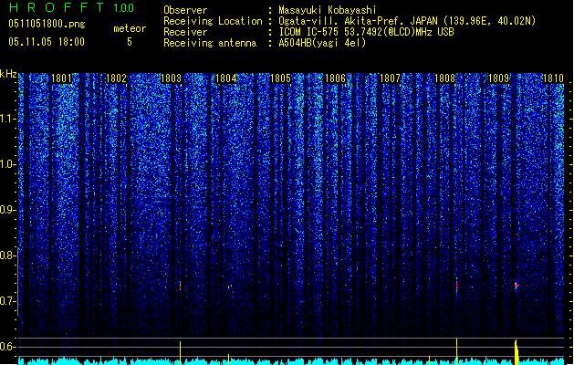The width and height of the screenshot is (574, 365).
Task: Click the small meteor echo near 1804
Action: pos(230,287)
